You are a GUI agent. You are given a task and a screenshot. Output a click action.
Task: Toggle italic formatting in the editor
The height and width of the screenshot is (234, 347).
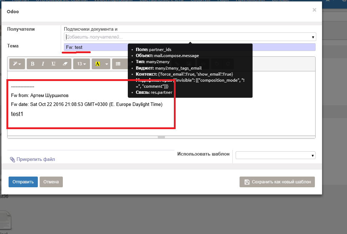[43, 64]
